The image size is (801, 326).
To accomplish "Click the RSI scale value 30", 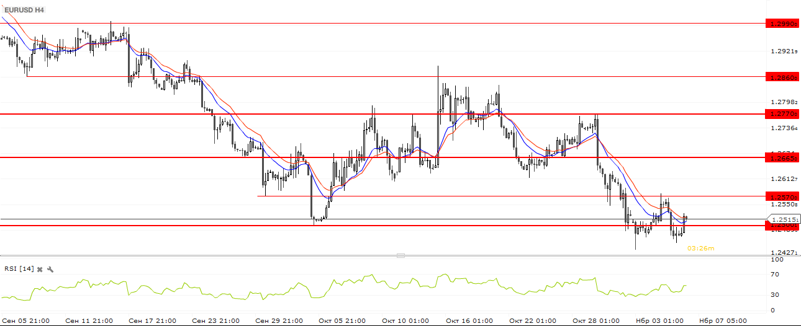I will tap(774, 294).
